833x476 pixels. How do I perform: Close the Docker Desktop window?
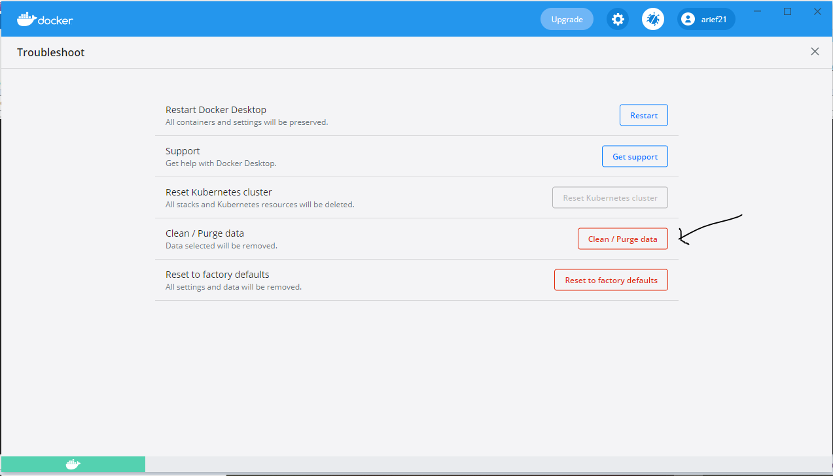click(x=817, y=11)
